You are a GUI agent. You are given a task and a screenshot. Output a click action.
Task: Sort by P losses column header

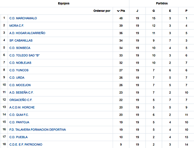(x=186, y=11)
